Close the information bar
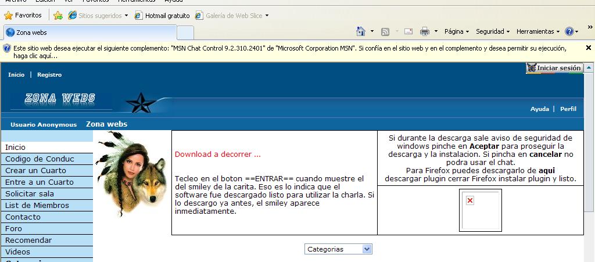Viewport: 595px width, 262px height. pos(589,48)
